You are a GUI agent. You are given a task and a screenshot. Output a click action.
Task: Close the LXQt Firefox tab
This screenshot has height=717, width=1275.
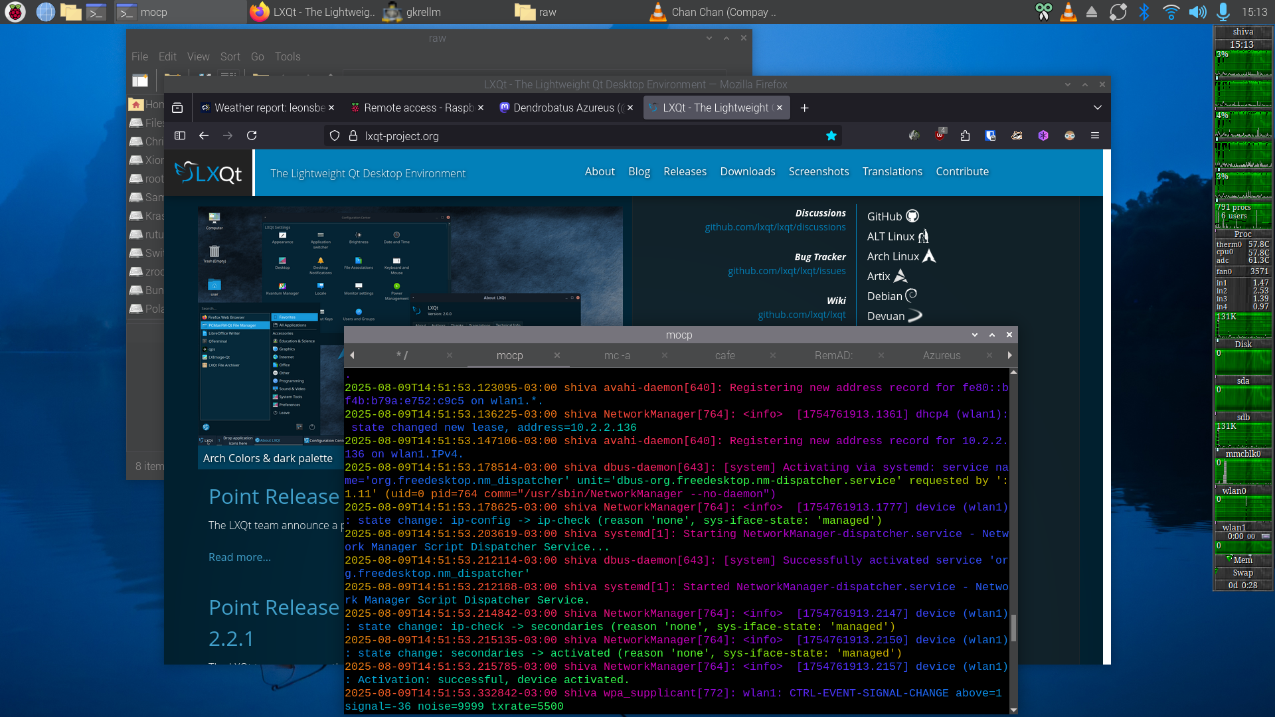(x=780, y=108)
